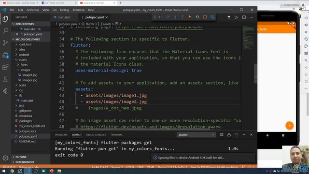
Task: Open the Run and Debug view
Action: point(5,55)
